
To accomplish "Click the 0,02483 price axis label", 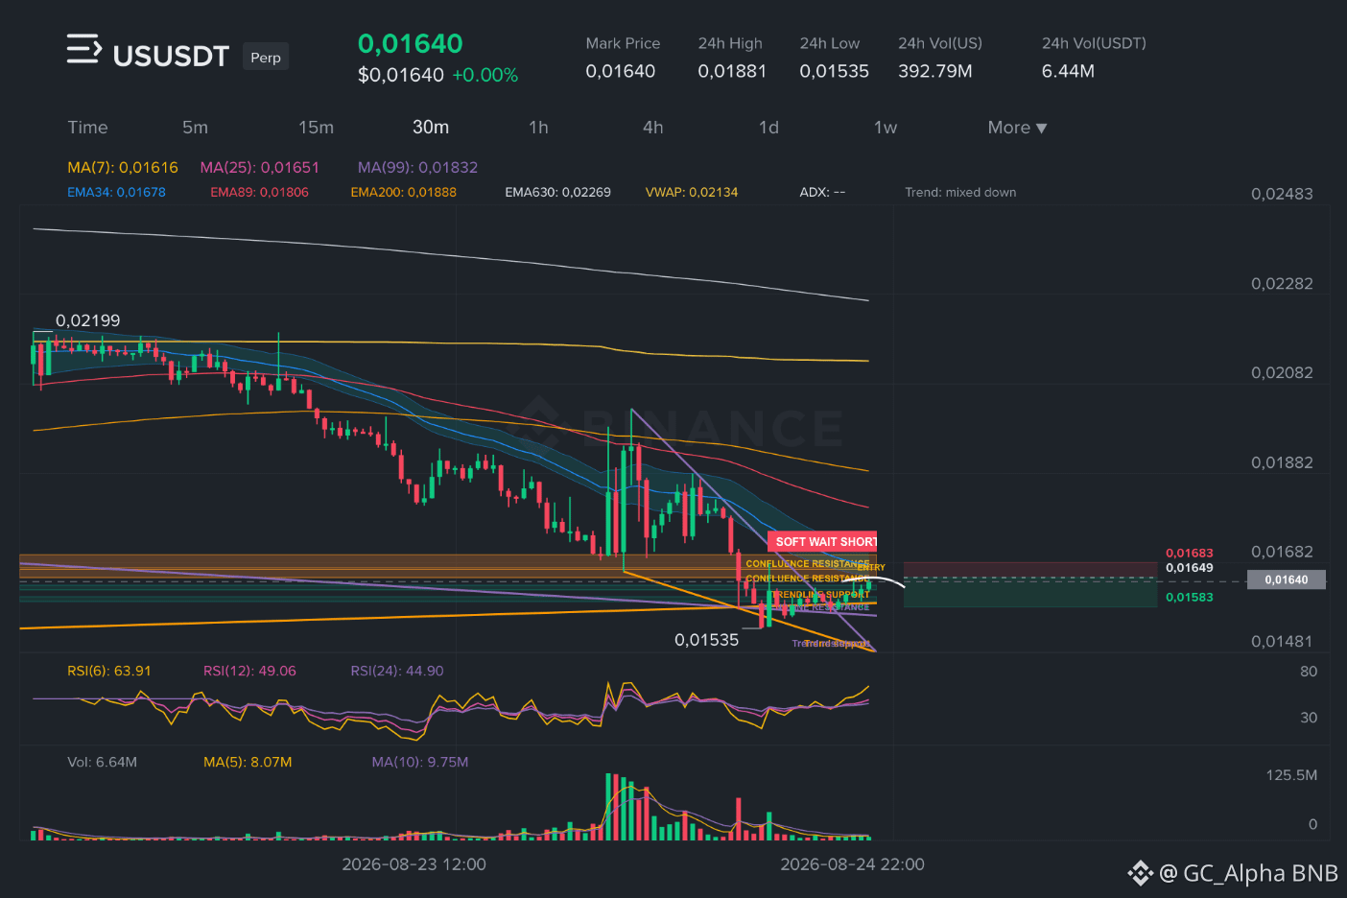I will pyautogui.click(x=1282, y=194).
